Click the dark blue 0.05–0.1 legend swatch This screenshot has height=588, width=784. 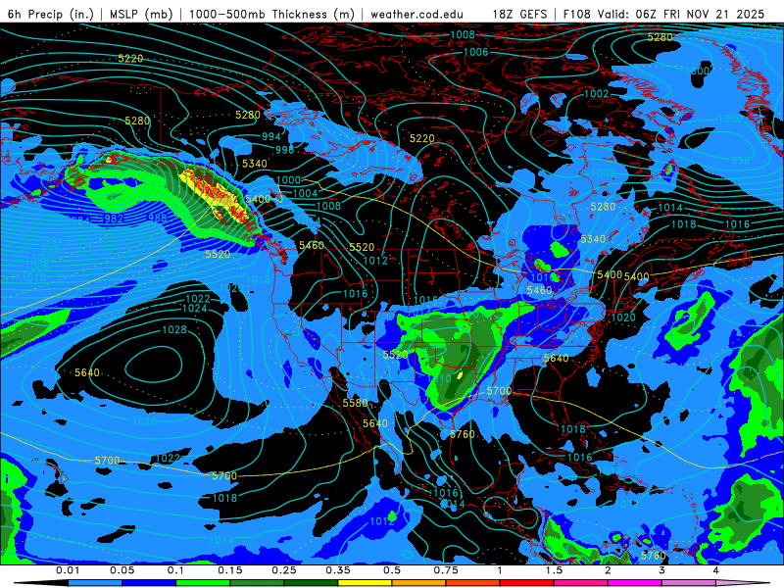[149, 583]
